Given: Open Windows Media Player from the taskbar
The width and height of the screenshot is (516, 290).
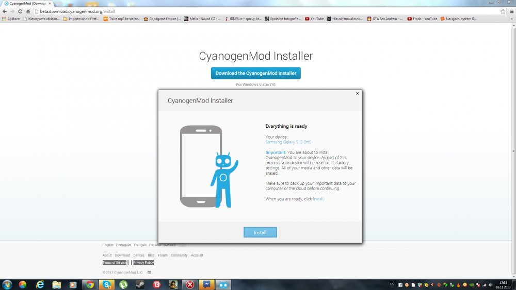Looking at the screenshot, I should [x=73, y=284].
